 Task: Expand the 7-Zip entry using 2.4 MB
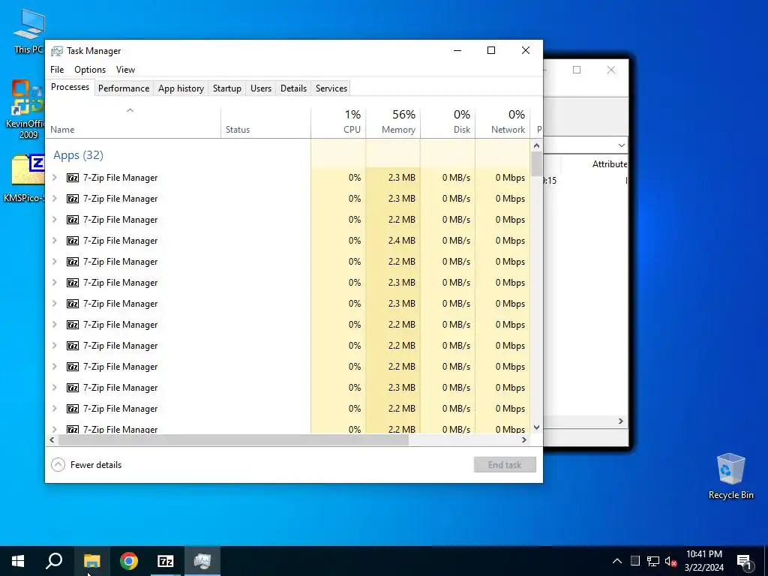coord(54,241)
